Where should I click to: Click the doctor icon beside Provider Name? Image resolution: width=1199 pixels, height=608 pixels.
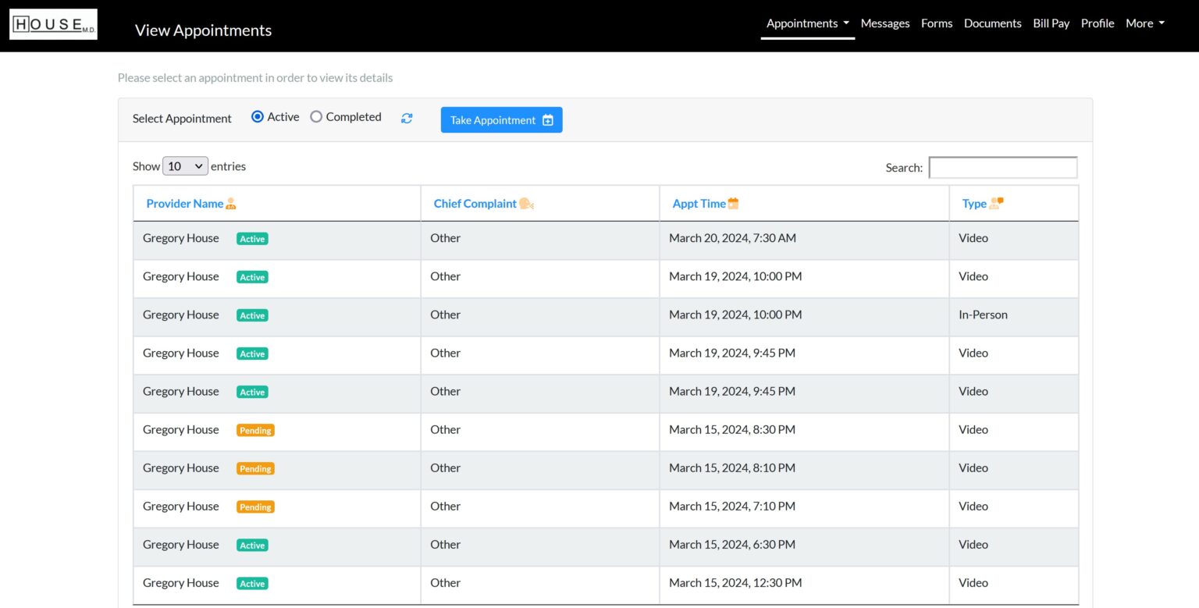point(229,202)
